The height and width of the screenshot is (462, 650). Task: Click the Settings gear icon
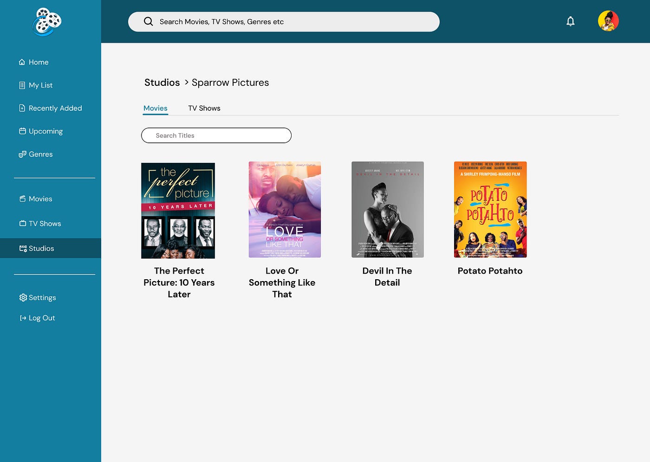[23, 297]
